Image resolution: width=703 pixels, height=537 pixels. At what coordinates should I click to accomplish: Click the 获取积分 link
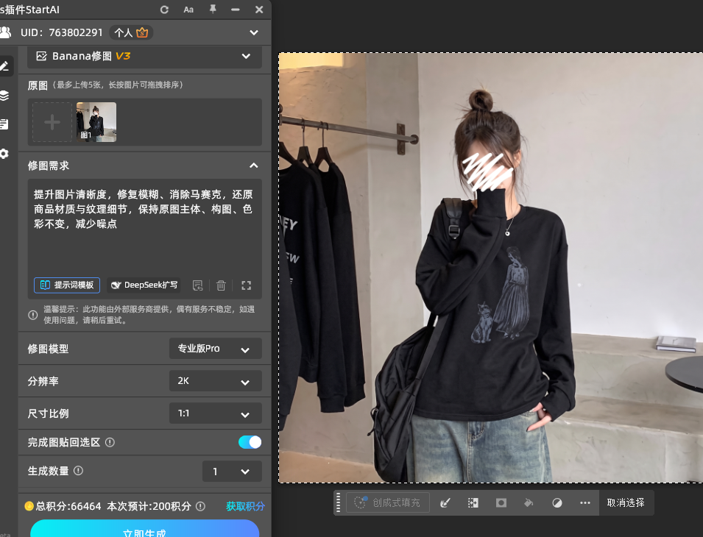coord(245,506)
